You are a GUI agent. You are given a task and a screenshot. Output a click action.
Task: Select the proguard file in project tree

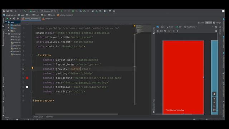pyautogui.click(x=15, y=46)
